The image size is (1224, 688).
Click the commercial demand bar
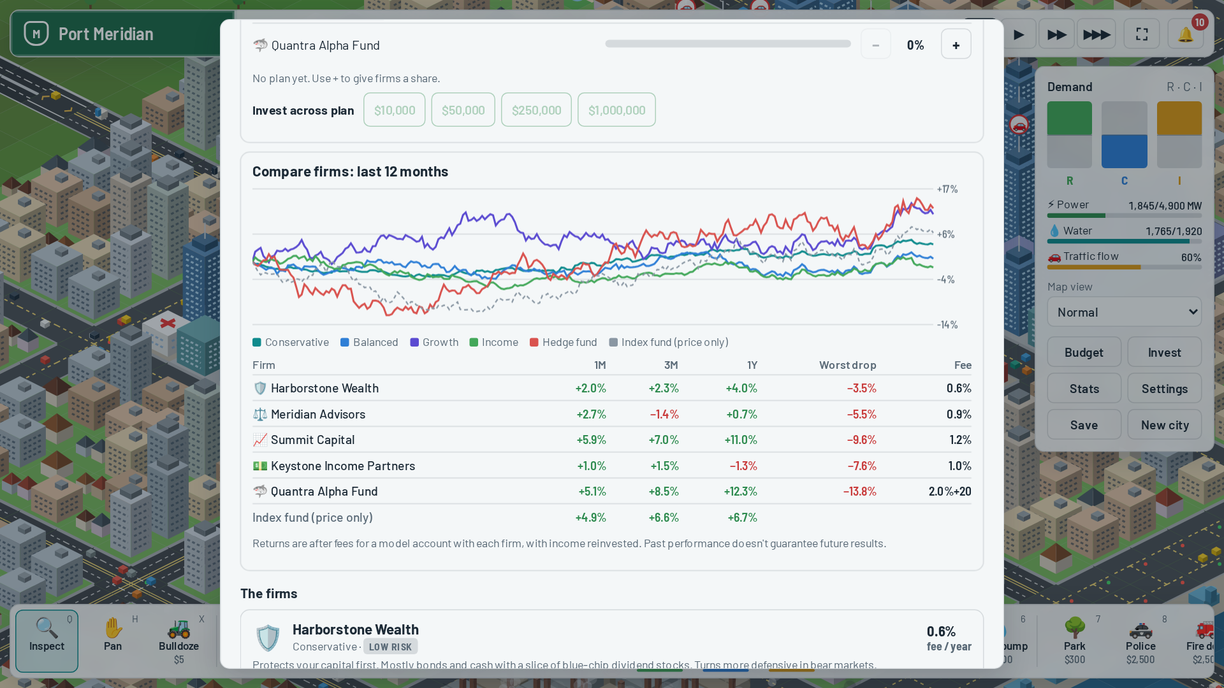point(1125,134)
